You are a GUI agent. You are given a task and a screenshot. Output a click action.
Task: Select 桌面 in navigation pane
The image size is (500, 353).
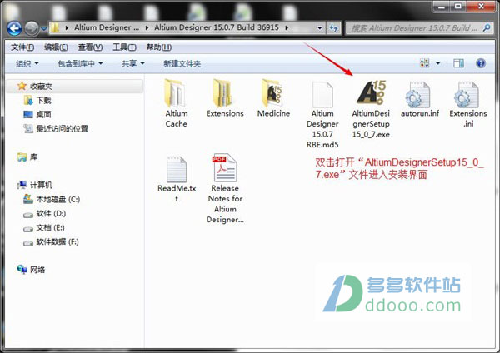click(43, 114)
